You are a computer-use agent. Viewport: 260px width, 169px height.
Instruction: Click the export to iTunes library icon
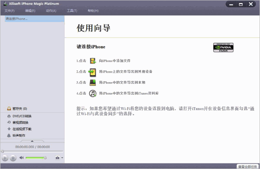point(93,93)
